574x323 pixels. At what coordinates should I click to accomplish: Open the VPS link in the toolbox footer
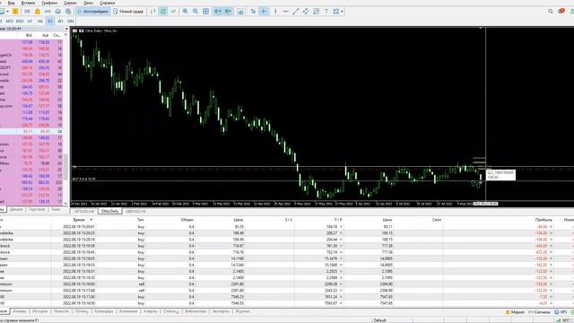561,312
